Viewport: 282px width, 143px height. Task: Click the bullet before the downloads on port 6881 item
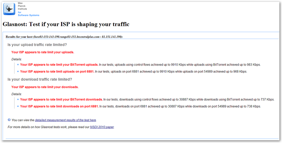click(x=18, y=106)
